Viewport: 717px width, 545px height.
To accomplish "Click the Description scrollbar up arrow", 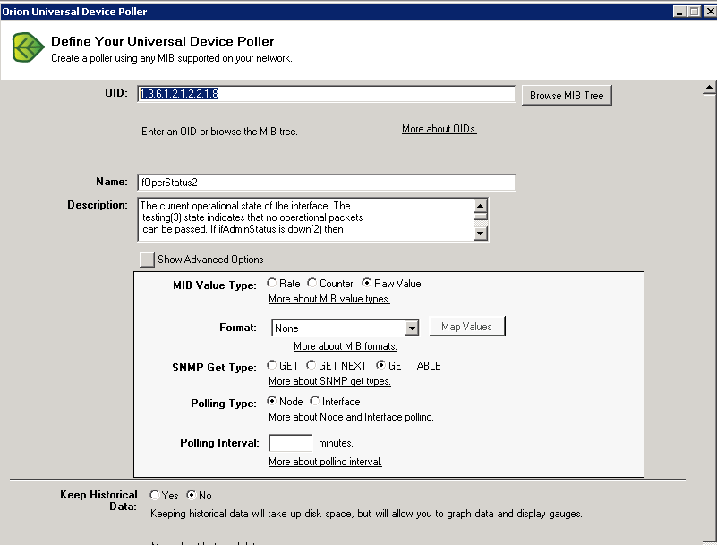I will click(x=480, y=205).
